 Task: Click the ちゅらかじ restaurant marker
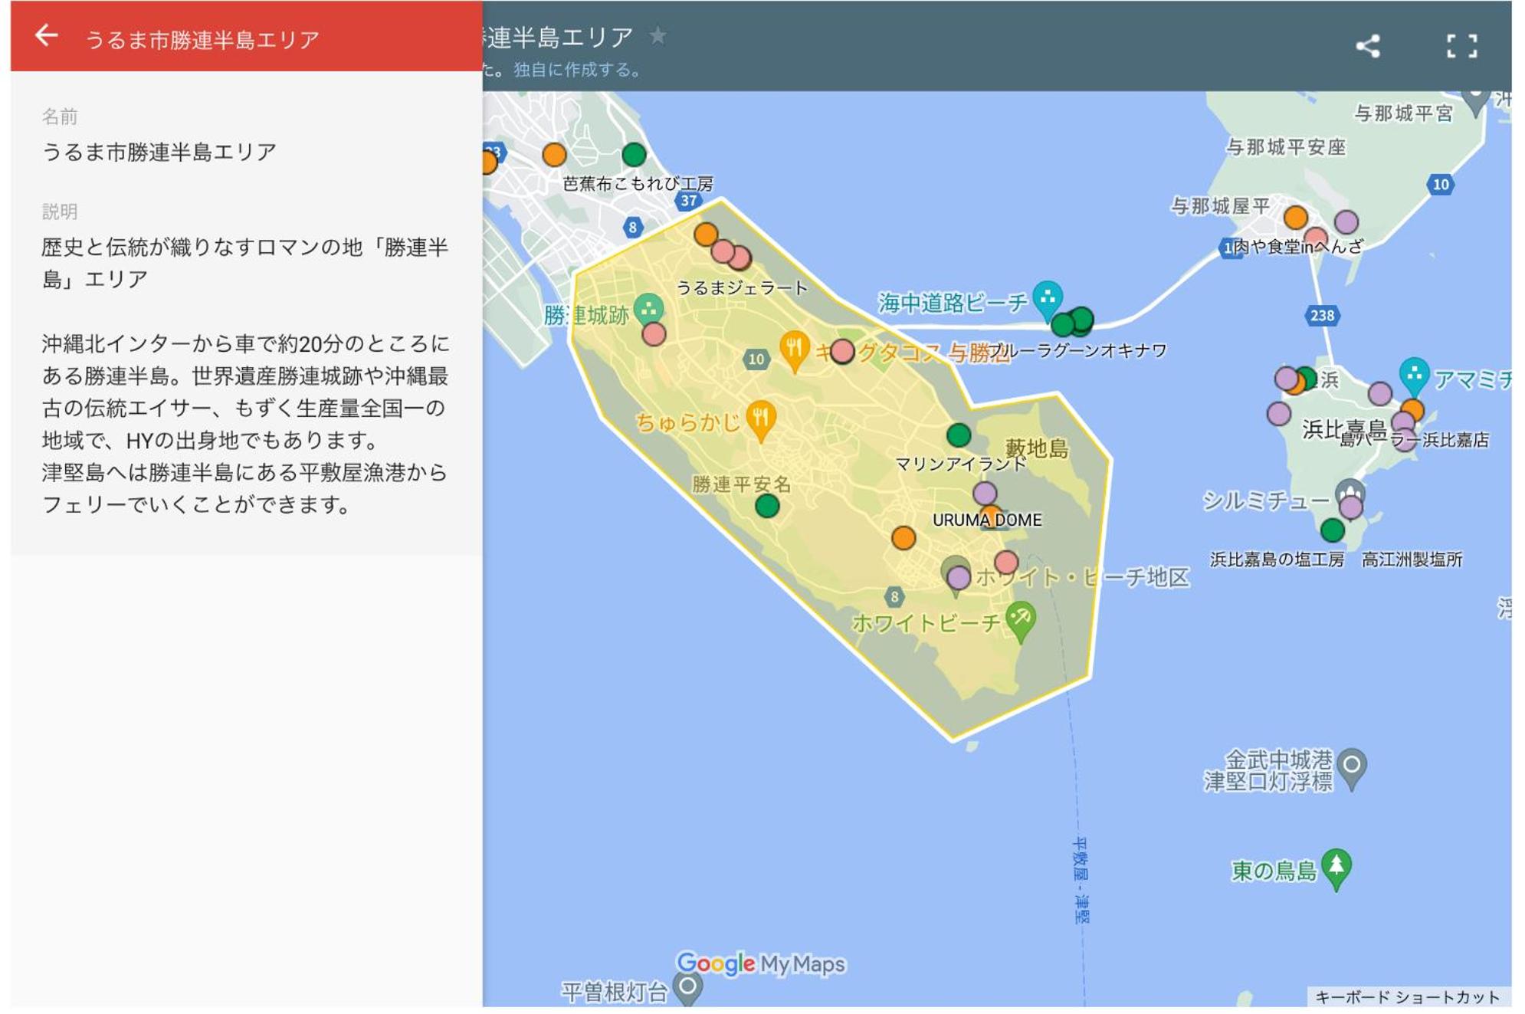pyautogui.click(x=760, y=419)
